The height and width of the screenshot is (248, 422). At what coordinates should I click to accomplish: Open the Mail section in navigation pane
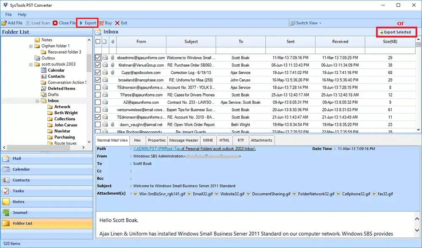[47, 159]
